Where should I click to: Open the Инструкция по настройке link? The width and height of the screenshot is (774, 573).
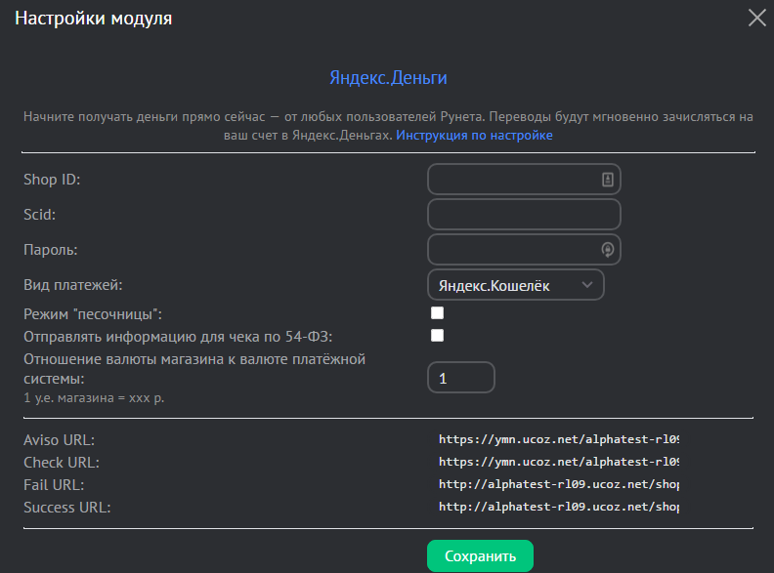[x=474, y=136]
